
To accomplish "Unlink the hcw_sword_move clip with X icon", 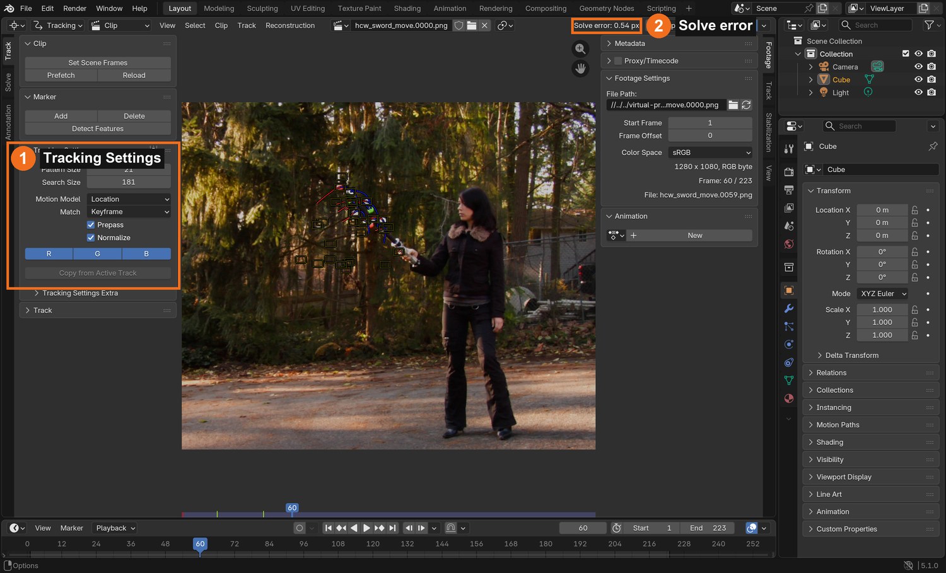I will (x=484, y=25).
